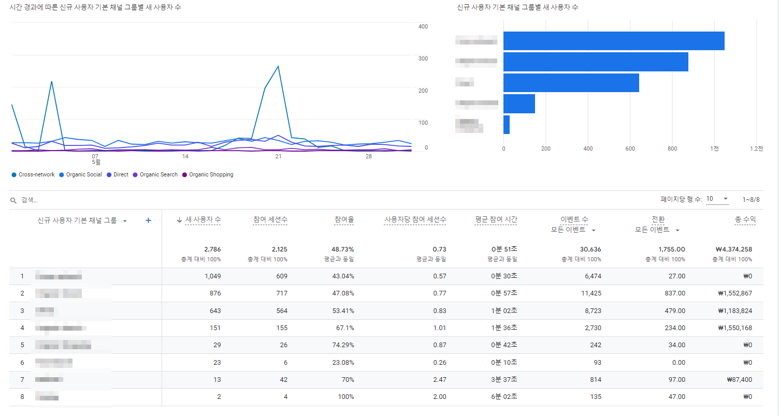Click the second-longest bar in the bar chart
The image size is (779, 416).
click(x=596, y=62)
